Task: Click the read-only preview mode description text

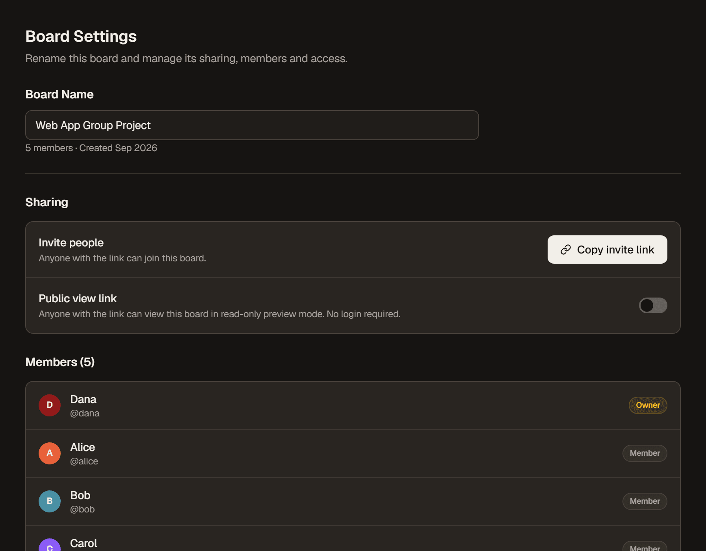Action: tap(219, 314)
